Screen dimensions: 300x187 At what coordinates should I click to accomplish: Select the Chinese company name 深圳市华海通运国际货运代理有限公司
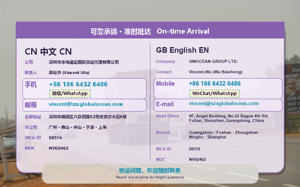click(84, 62)
